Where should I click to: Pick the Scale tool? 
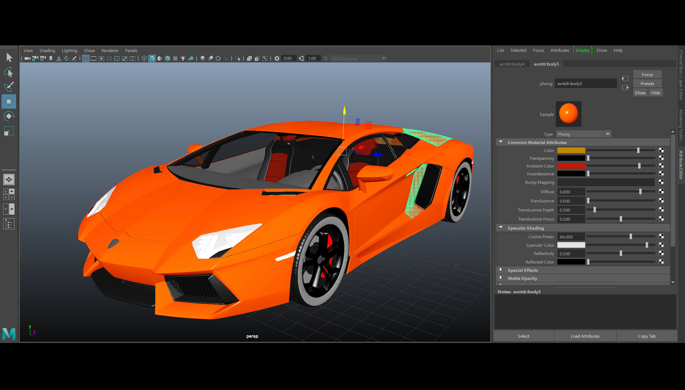pos(9,131)
